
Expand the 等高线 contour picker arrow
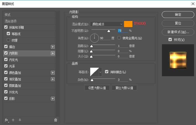point(100,72)
